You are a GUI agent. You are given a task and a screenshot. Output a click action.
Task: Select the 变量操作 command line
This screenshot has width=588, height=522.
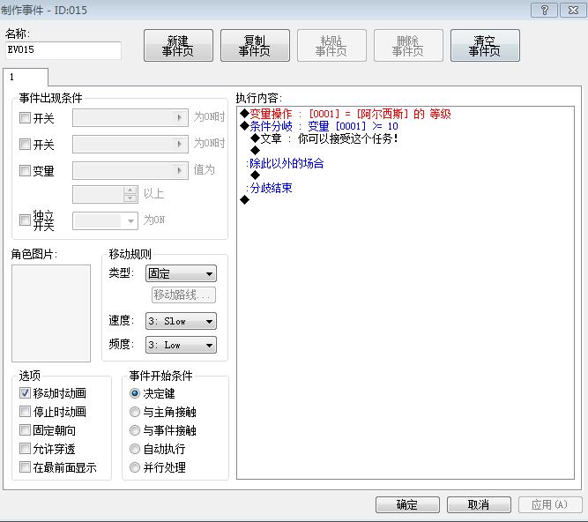pyautogui.click(x=346, y=114)
